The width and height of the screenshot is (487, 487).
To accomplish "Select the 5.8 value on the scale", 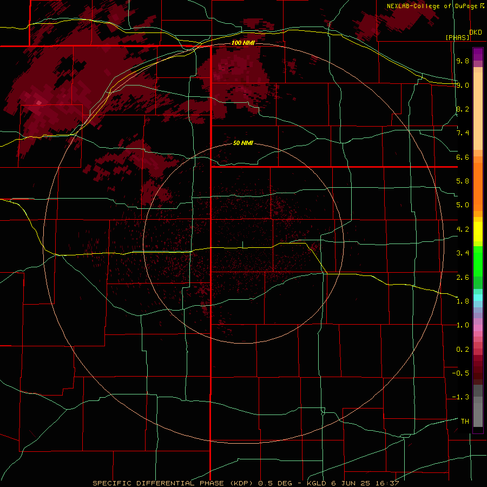I will pyautogui.click(x=463, y=181).
